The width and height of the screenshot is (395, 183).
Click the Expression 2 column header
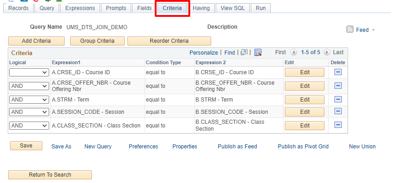[211, 62]
